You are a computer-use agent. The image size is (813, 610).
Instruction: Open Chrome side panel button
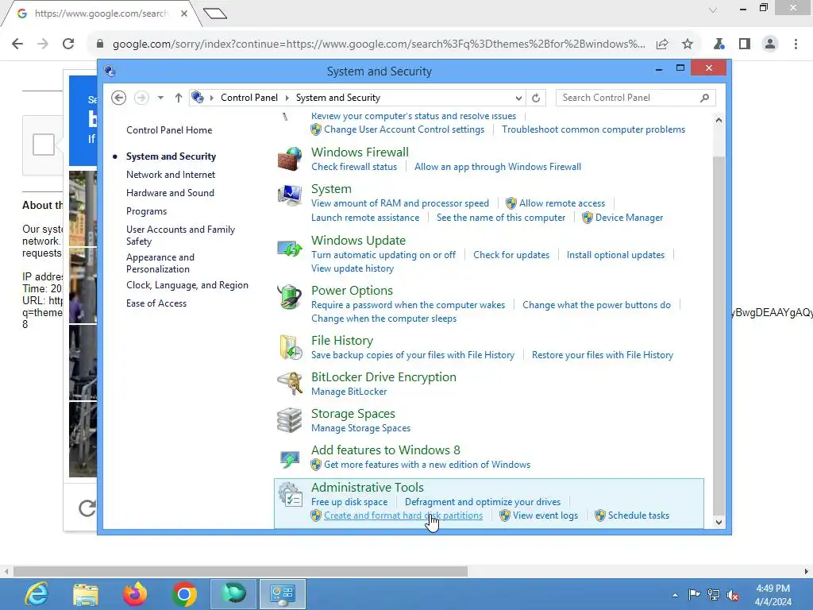[x=745, y=44]
